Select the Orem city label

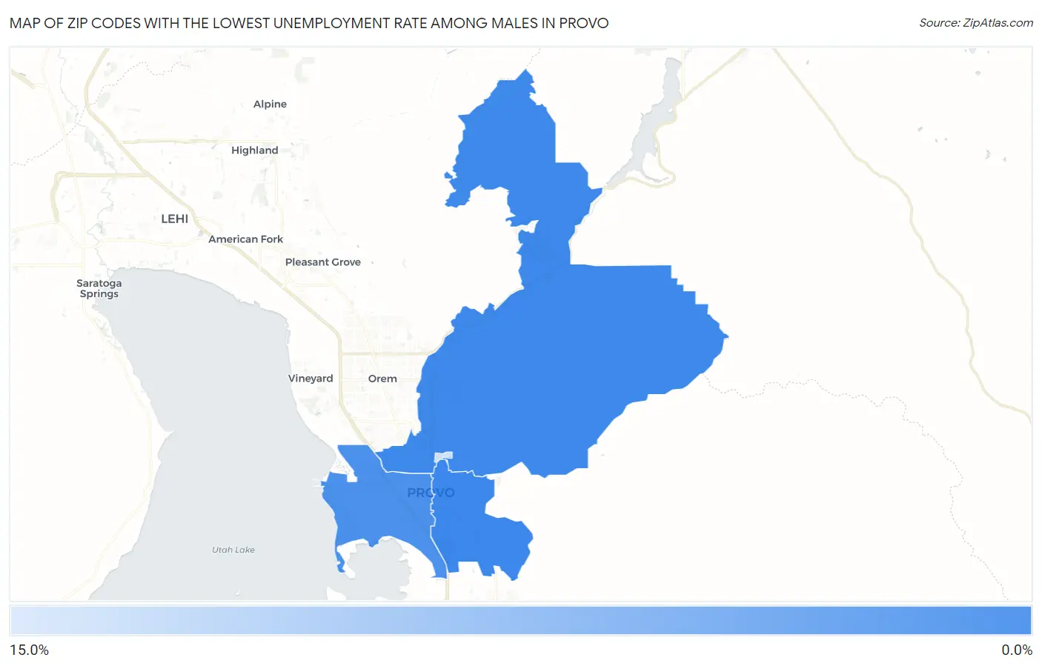pyautogui.click(x=382, y=379)
